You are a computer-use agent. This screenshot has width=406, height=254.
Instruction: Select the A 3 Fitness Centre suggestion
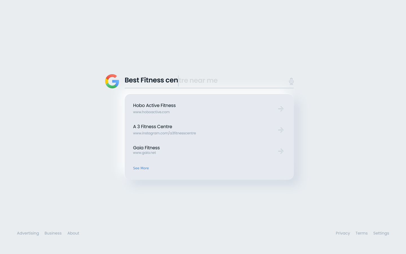[x=153, y=126]
